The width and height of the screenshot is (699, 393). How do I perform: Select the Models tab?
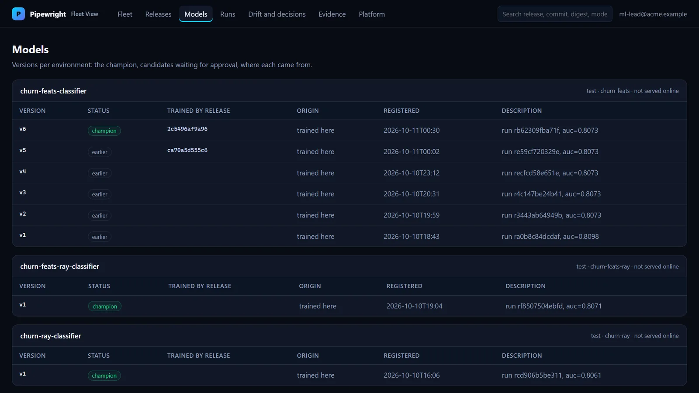pos(196,14)
